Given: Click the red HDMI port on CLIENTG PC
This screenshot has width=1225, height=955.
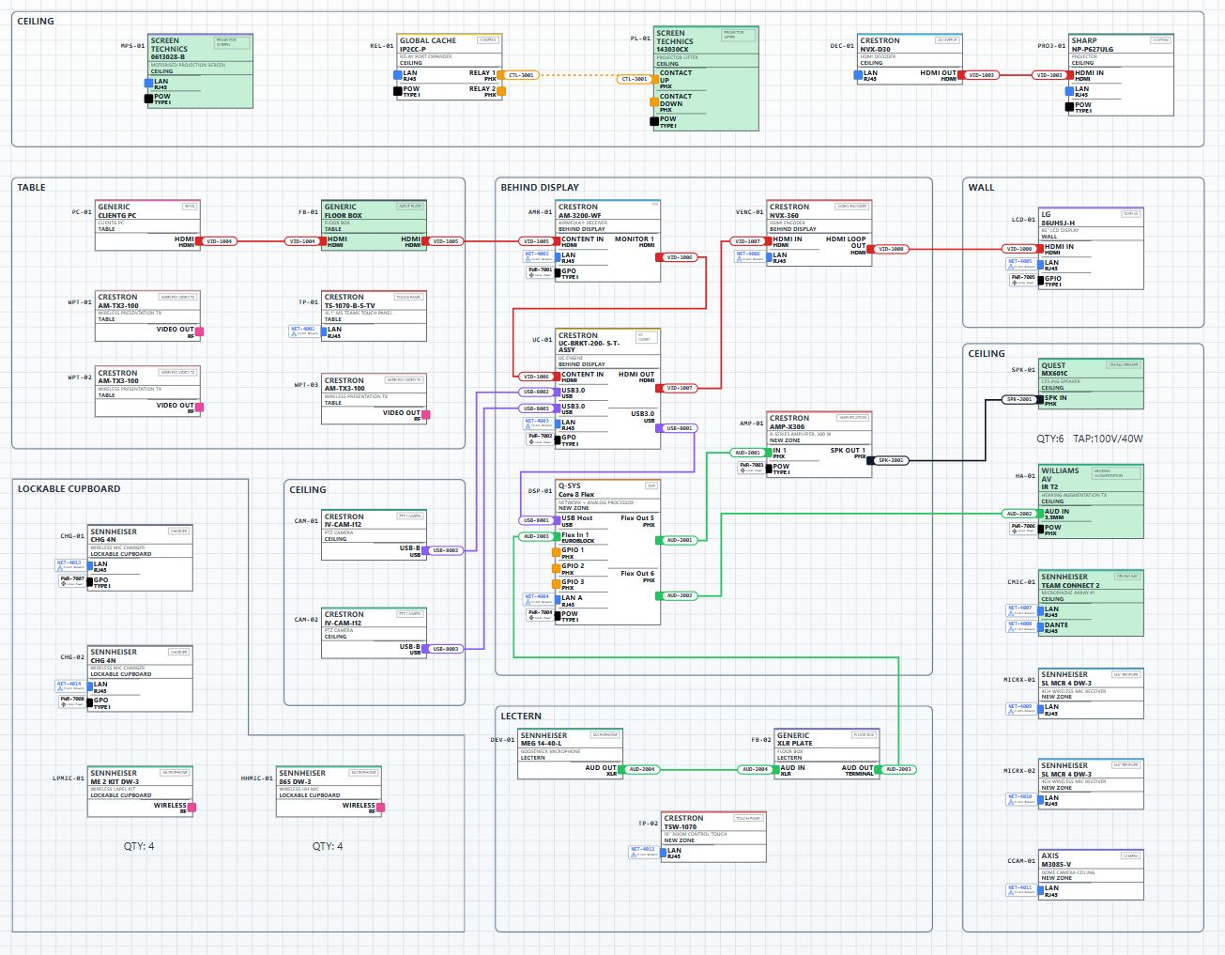Looking at the screenshot, I should pyautogui.click(x=200, y=241).
